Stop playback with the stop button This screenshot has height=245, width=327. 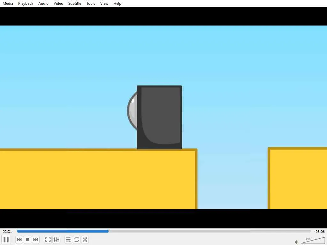point(27,240)
